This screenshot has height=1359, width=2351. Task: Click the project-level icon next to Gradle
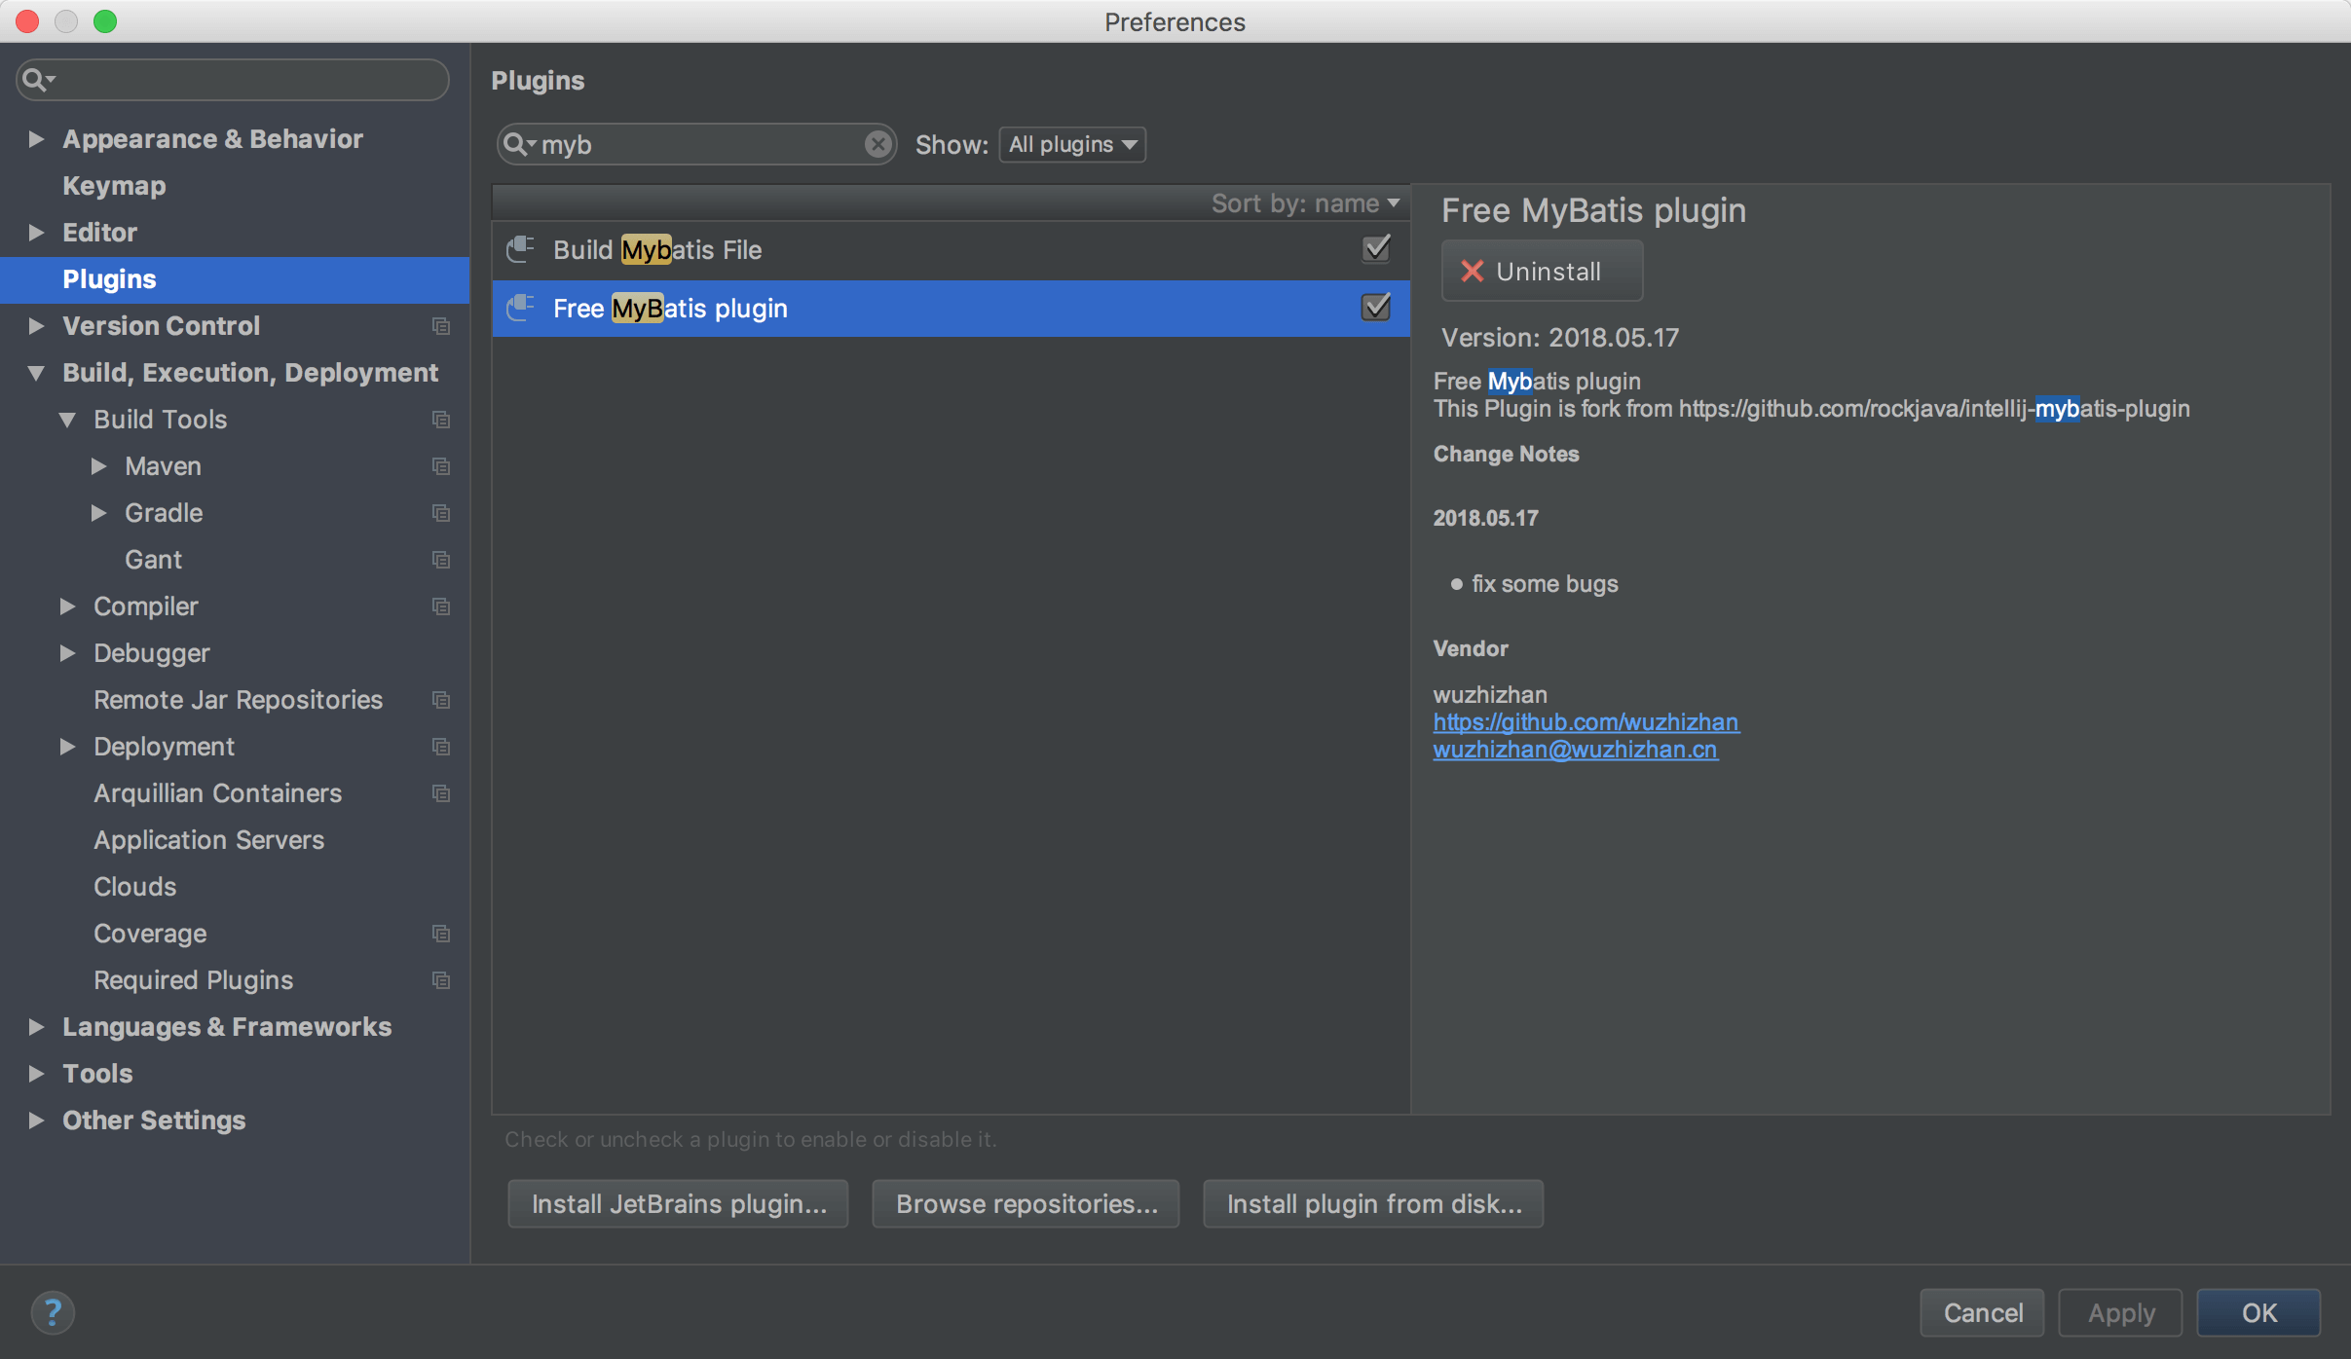pyautogui.click(x=441, y=513)
